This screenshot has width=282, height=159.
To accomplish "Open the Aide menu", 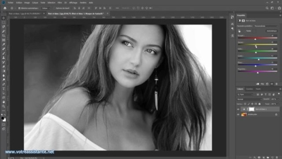I will point(91,3).
